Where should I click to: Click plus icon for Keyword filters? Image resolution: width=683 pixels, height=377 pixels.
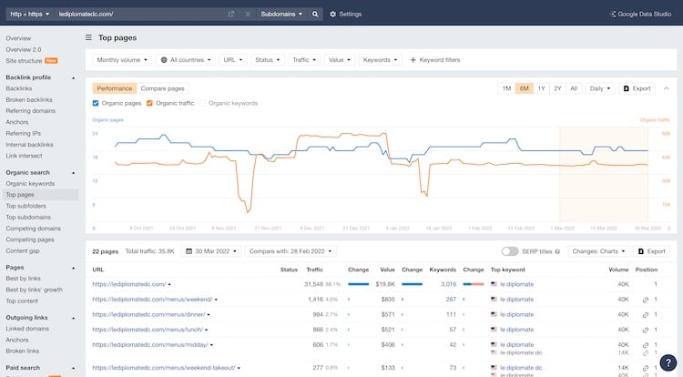[413, 59]
